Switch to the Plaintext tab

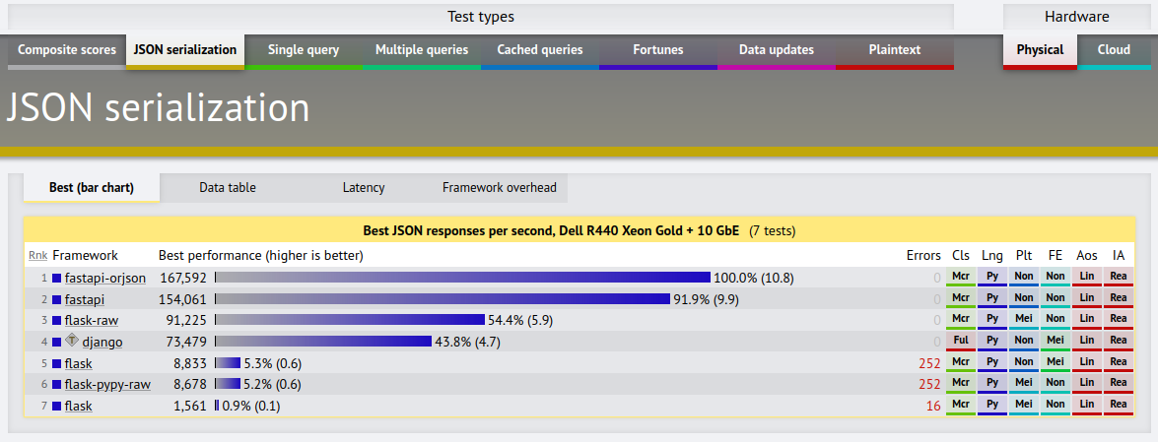pos(894,50)
